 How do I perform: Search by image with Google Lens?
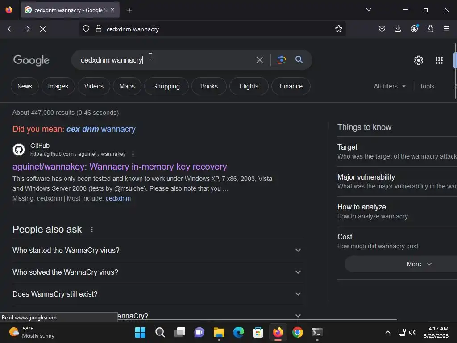[x=281, y=60]
